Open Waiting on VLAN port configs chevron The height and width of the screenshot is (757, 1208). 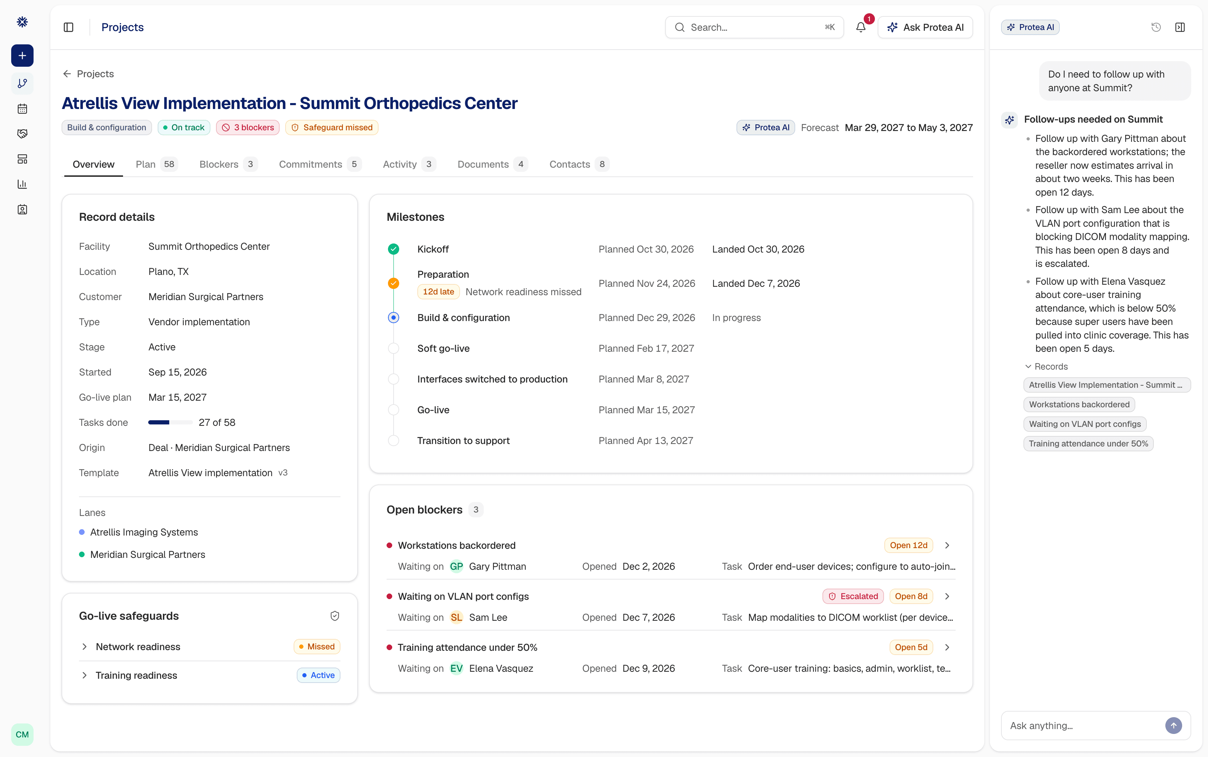[x=947, y=596]
